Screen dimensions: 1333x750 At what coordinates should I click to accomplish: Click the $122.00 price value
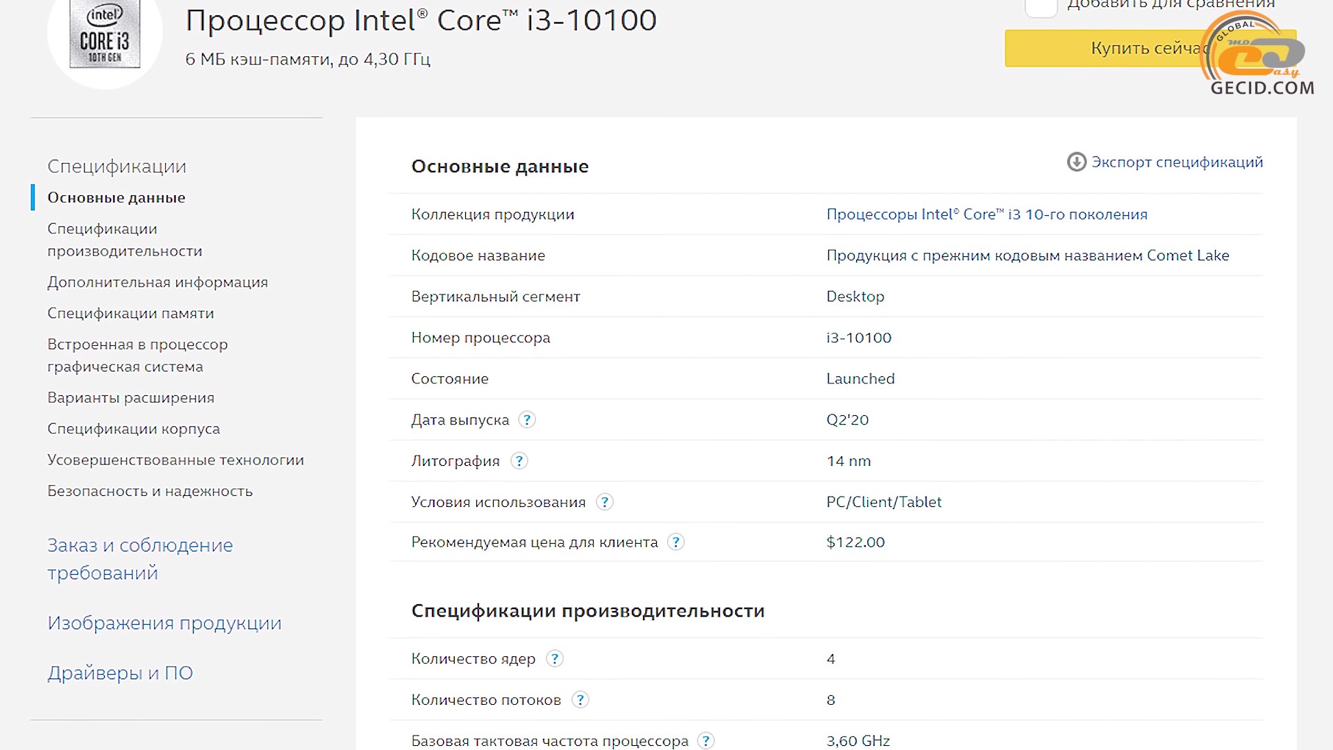click(855, 542)
